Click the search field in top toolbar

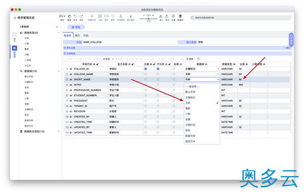click(241, 18)
